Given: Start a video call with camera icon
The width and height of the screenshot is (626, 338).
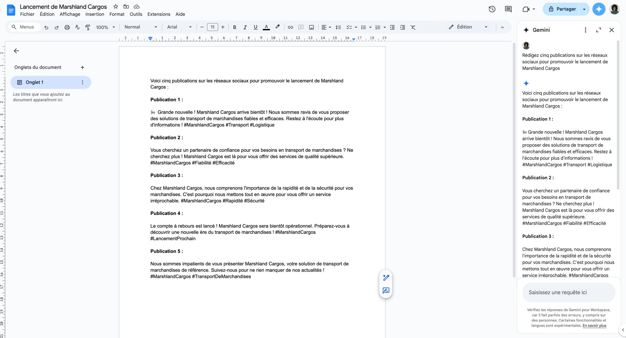Looking at the screenshot, I should coord(526,9).
